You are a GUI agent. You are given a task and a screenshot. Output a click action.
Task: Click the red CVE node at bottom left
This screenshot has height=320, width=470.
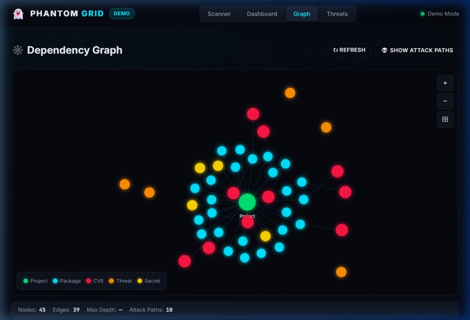click(x=185, y=261)
